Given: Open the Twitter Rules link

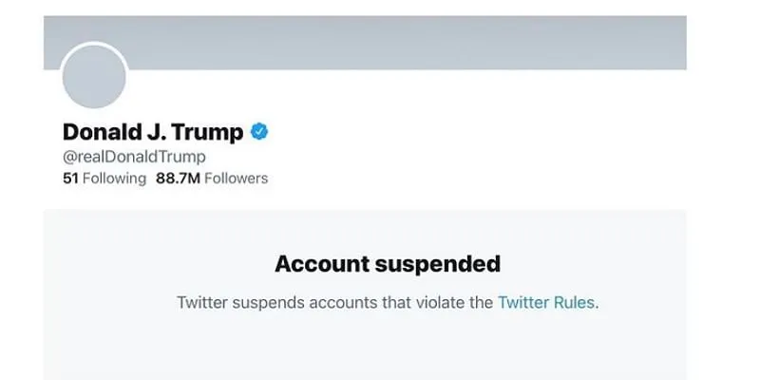Looking at the screenshot, I should pyautogui.click(x=546, y=304).
